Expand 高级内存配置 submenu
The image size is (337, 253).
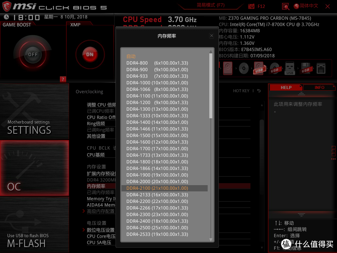pyautogui.click(x=100, y=211)
